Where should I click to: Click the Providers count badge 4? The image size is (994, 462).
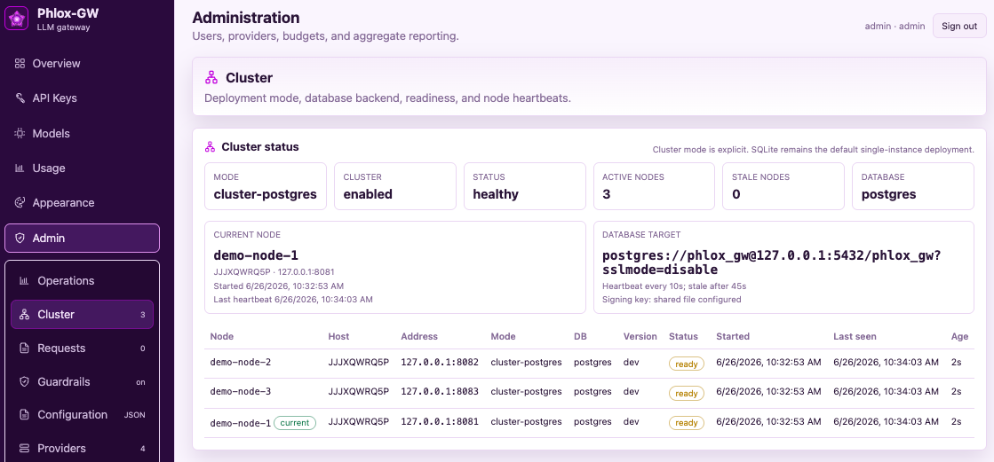tap(143, 449)
